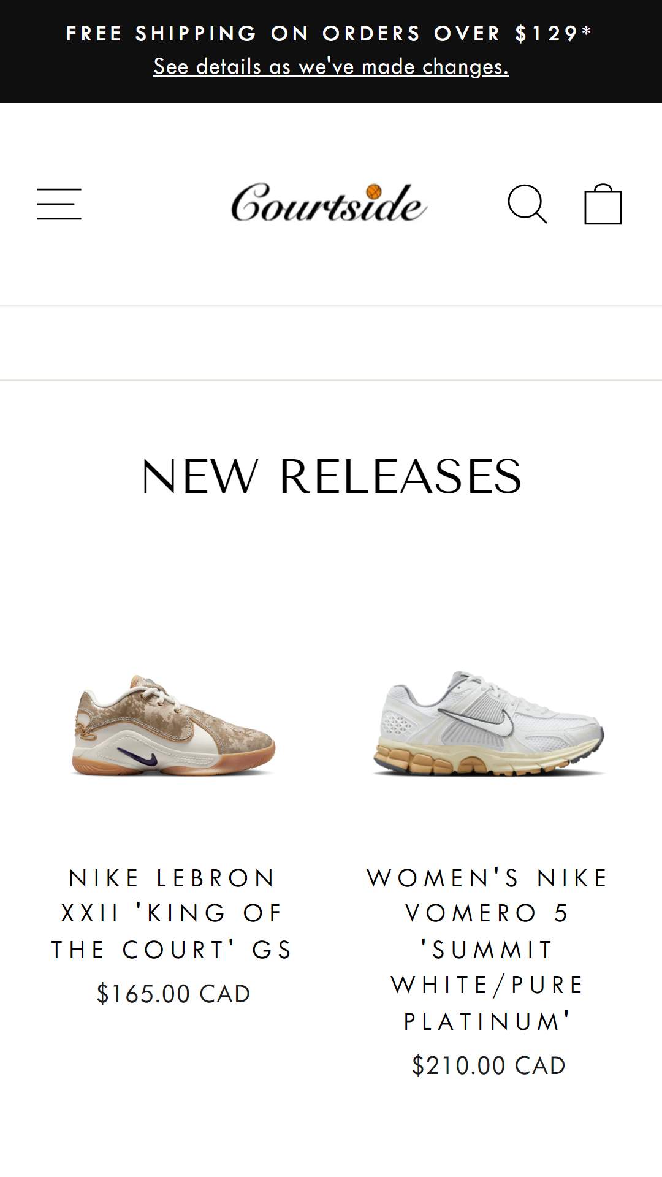Screen dimensions: 662x1177
Task: Go to homepage via Courtside logo
Action: [x=329, y=202]
